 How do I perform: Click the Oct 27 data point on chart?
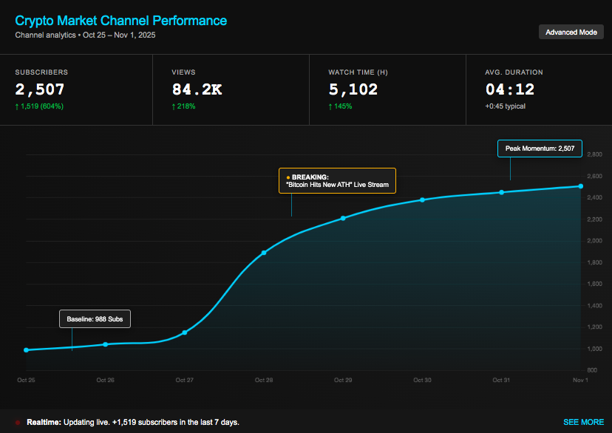point(185,333)
